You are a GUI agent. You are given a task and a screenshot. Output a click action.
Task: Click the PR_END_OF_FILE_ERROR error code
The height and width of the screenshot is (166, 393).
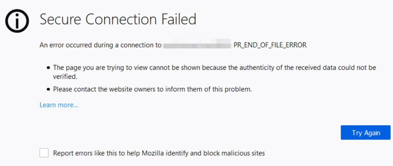click(x=270, y=45)
